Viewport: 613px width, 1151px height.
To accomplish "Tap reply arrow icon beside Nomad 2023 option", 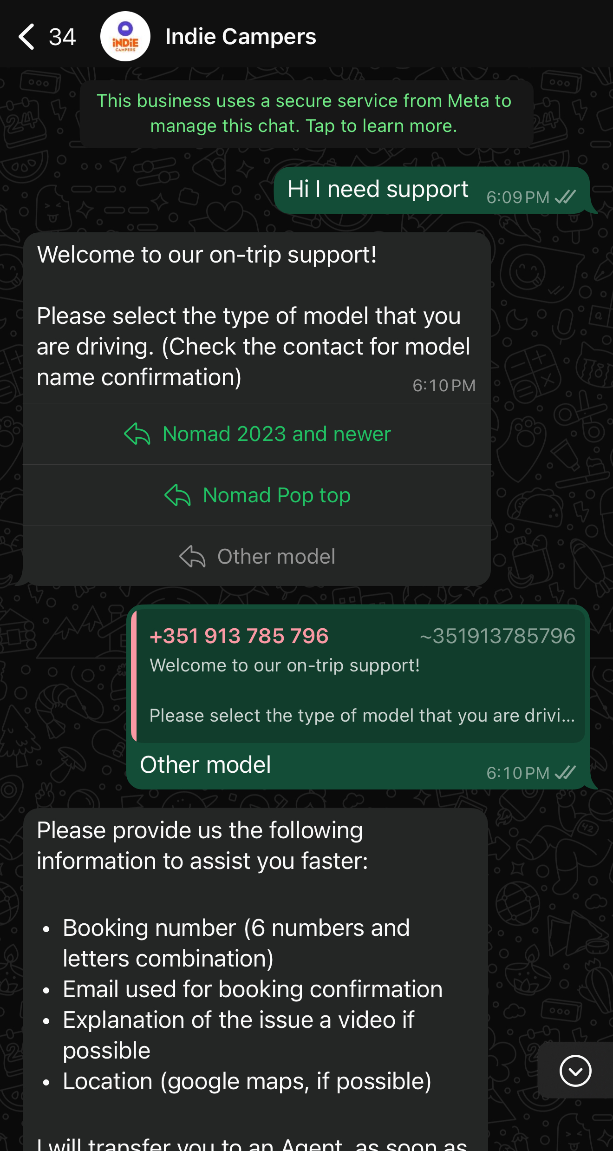I will pyautogui.click(x=137, y=434).
